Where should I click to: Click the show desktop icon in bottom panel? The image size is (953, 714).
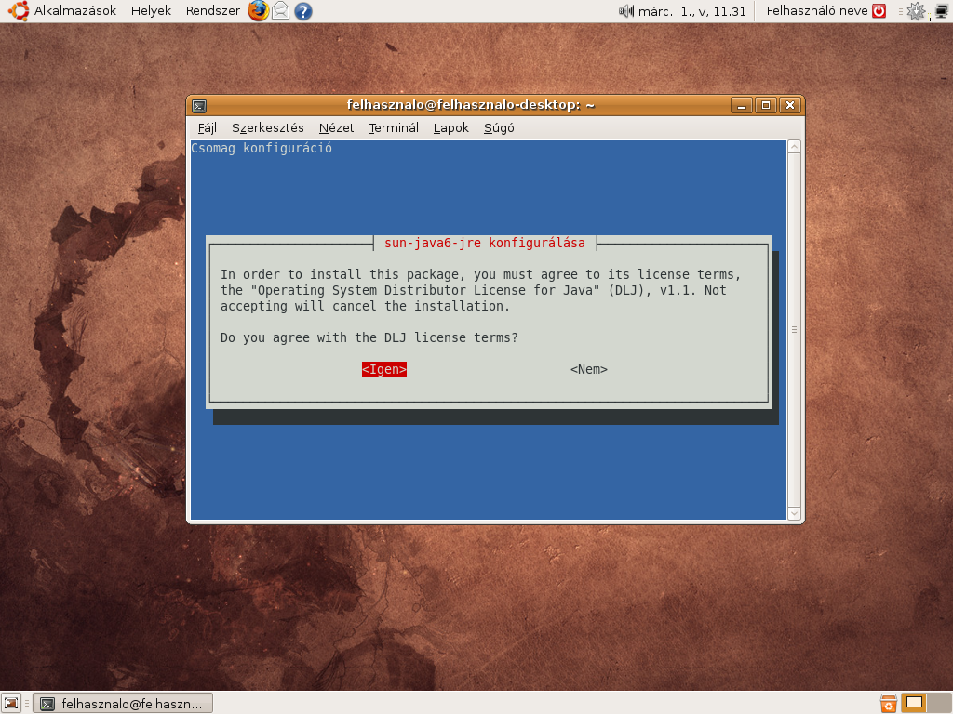pyautogui.click(x=11, y=703)
